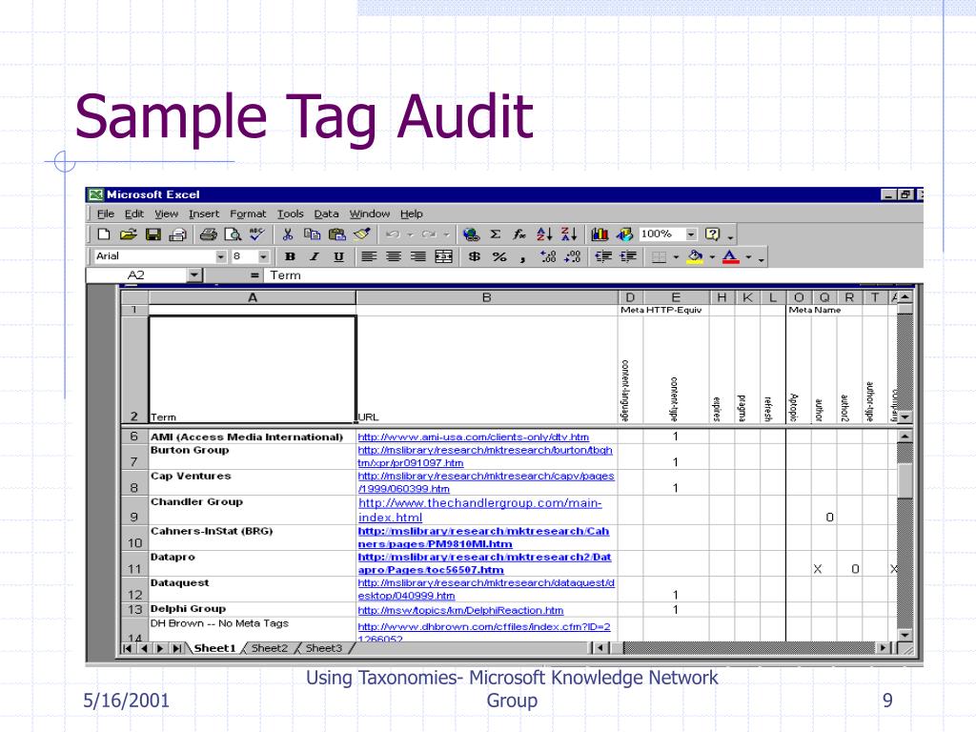Image resolution: width=976 pixels, height=732 pixels.
Task: Open Office Assistant help question icon
Action: tap(712, 234)
